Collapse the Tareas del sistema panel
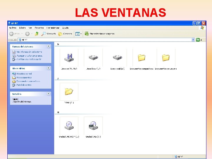The height and width of the screenshot is (159, 212). pyautogui.click(x=48, y=46)
